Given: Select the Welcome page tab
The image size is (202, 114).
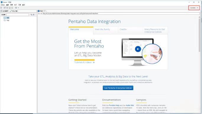Looking at the screenshot, I should tap(81, 30).
